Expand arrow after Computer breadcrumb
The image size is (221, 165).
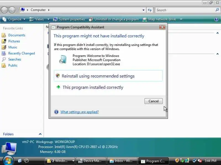pos(49,10)
